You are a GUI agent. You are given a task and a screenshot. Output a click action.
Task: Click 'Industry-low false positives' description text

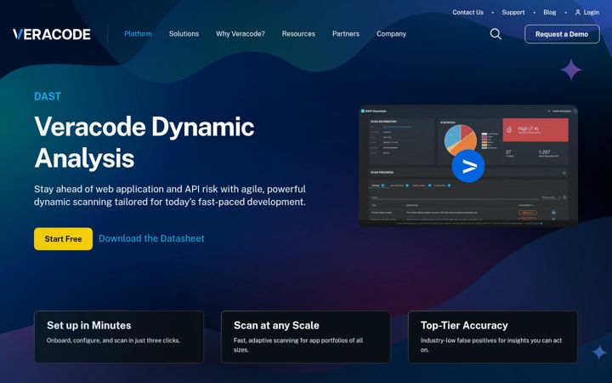[x=491, y=345]
